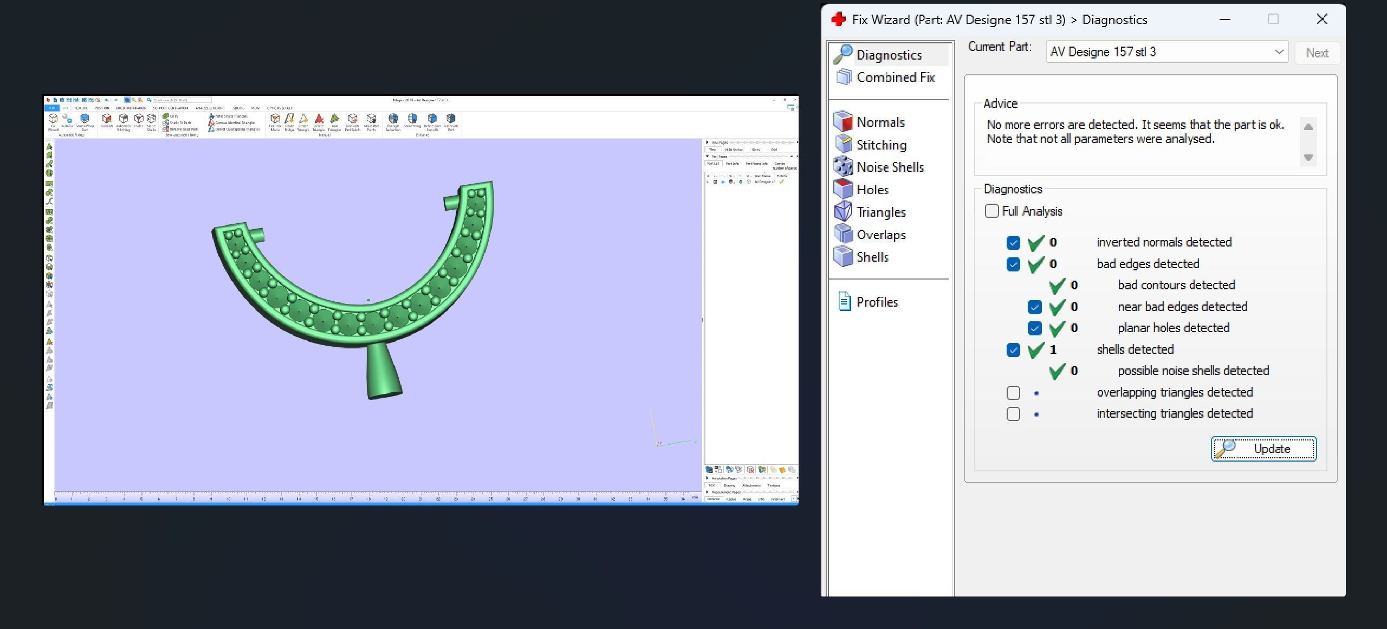This screenshot has height=629, width=1387.
Task: Select Triangles in the wizard sidebar
Action: point(880,212)
